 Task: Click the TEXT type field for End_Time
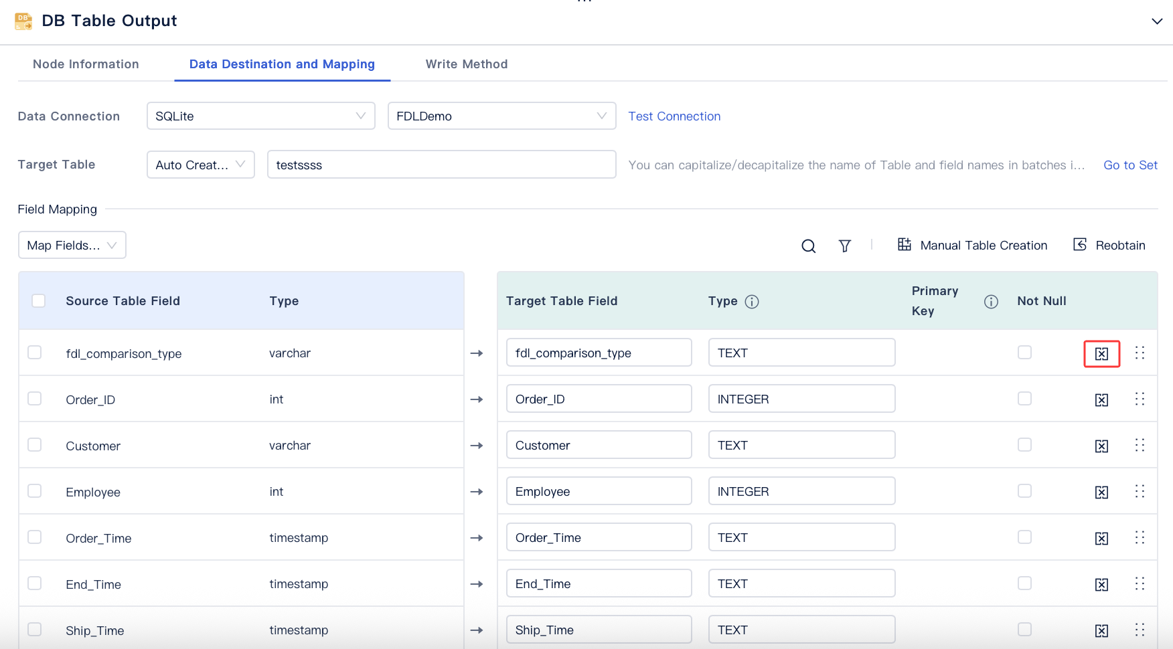pos(802,583)
